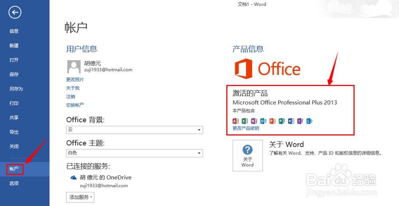Click the Word icon in product list
This screenshot has width=399, height=206.
click(x=291, y=121)
